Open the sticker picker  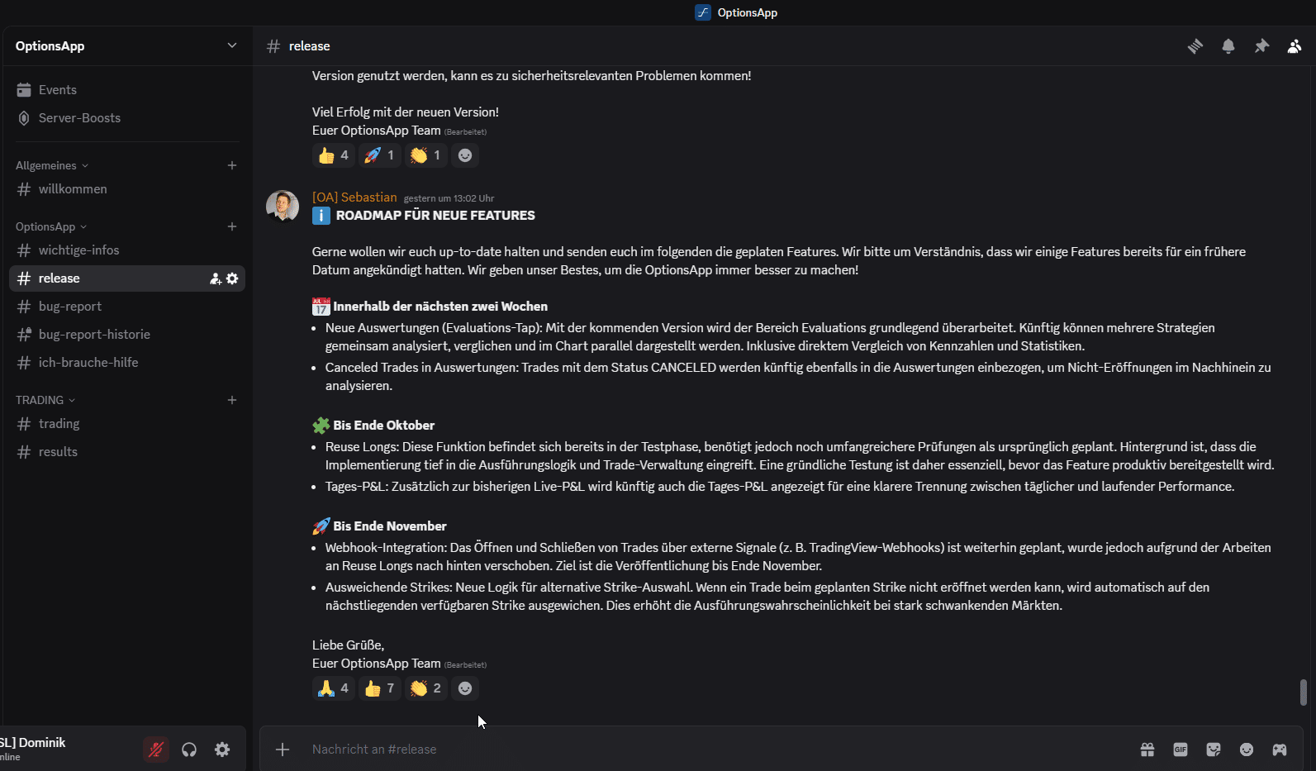click(1214, 750)
